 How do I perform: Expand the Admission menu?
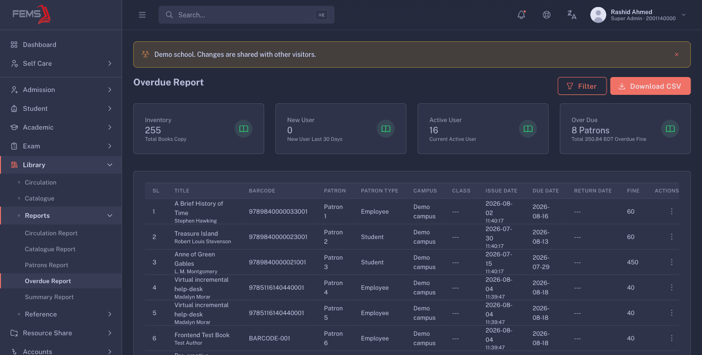pyautogui.click(x=61, y=90)
